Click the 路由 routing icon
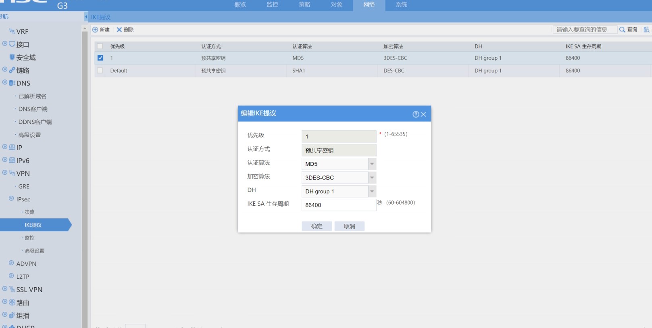This screenshot has width=652, height=328. point(12,302)
